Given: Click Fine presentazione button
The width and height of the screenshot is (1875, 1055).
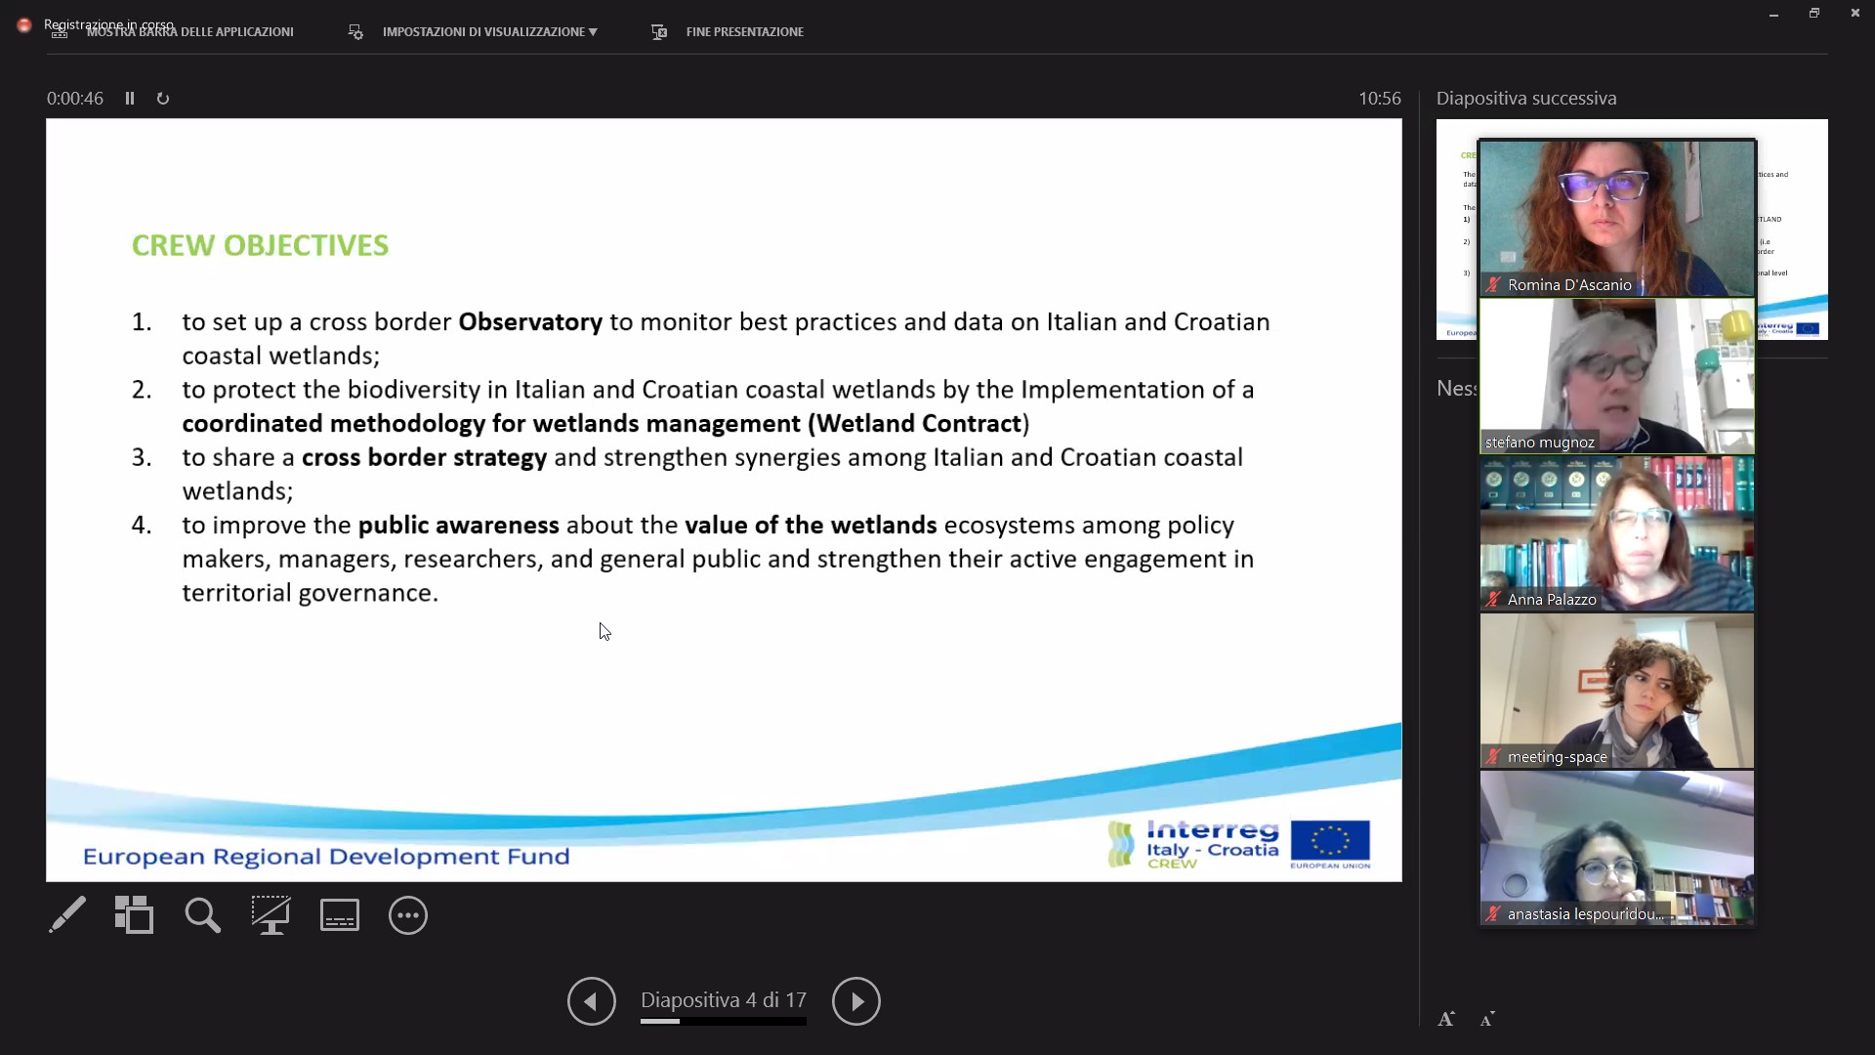Looking at the screenshot, I should point(744,32).
